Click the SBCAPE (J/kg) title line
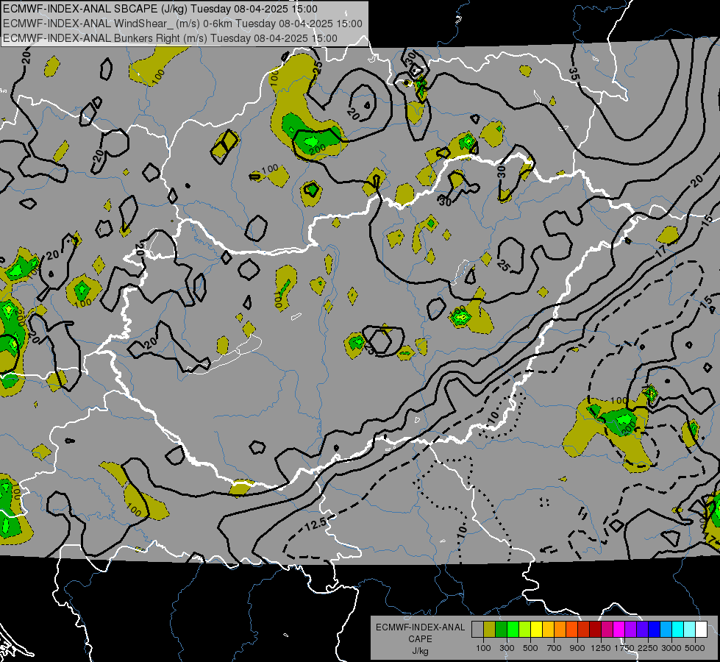Screen dimensions: 720x662 click(x=160, y=9)
